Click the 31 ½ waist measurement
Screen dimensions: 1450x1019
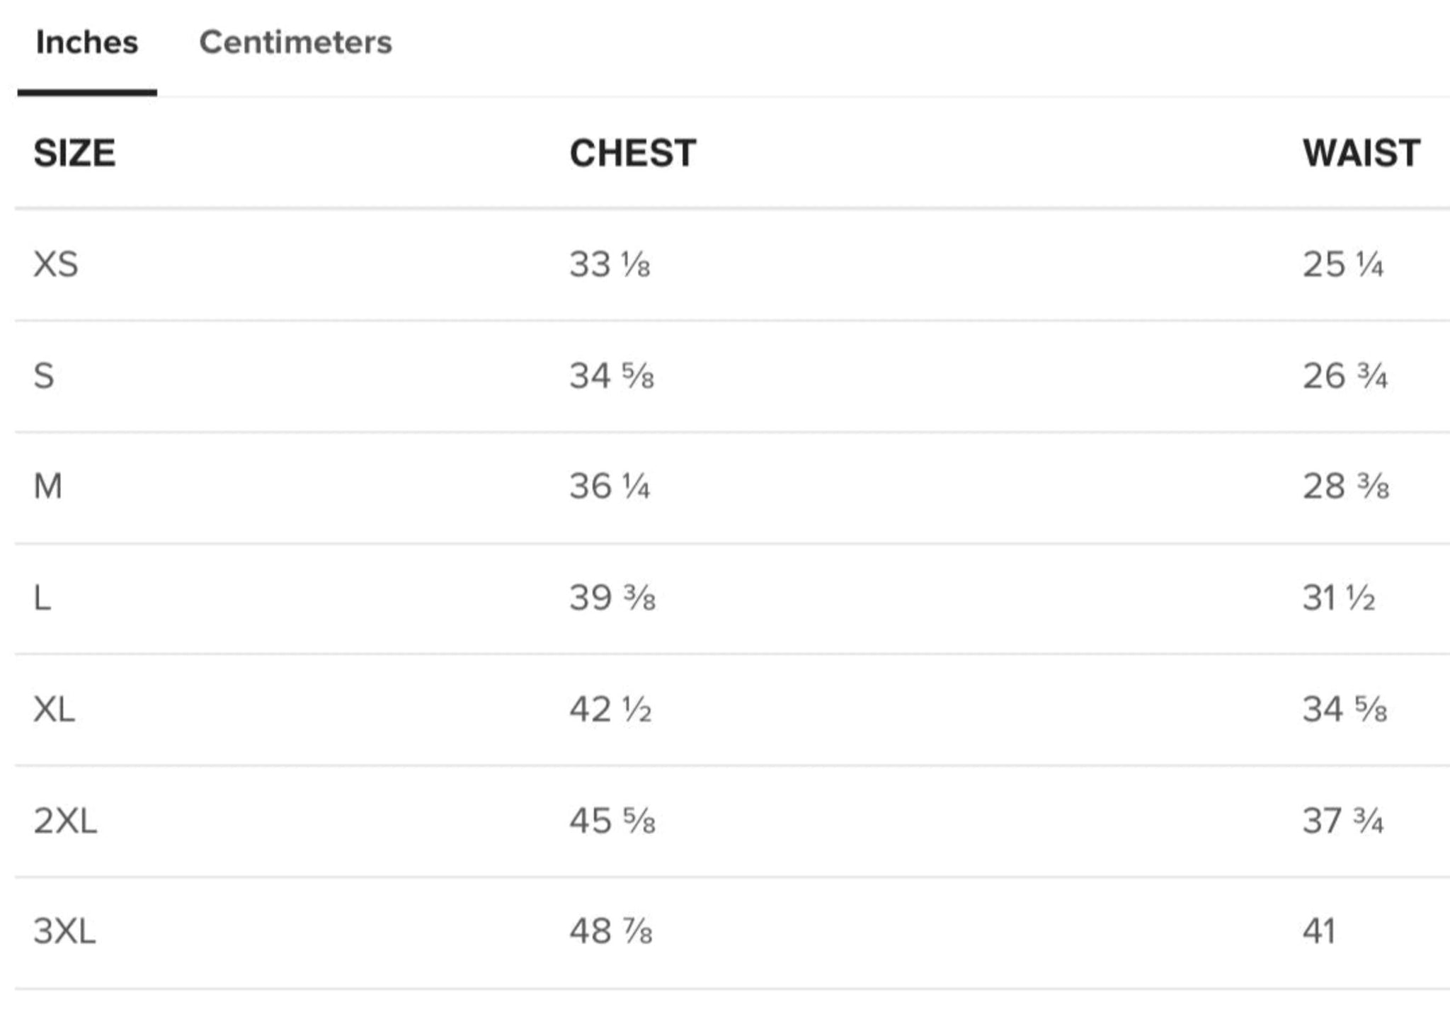(1339, 598)
